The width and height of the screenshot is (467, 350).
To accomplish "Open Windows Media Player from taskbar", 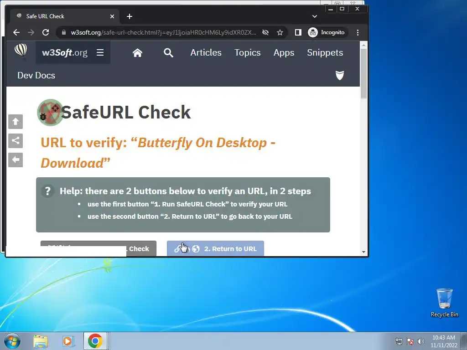I will [x=67, y=341].
